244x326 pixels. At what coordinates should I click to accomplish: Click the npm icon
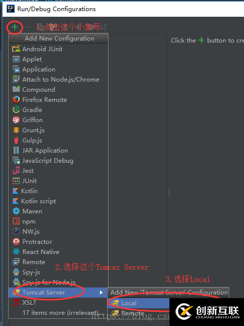click(16, 221)
